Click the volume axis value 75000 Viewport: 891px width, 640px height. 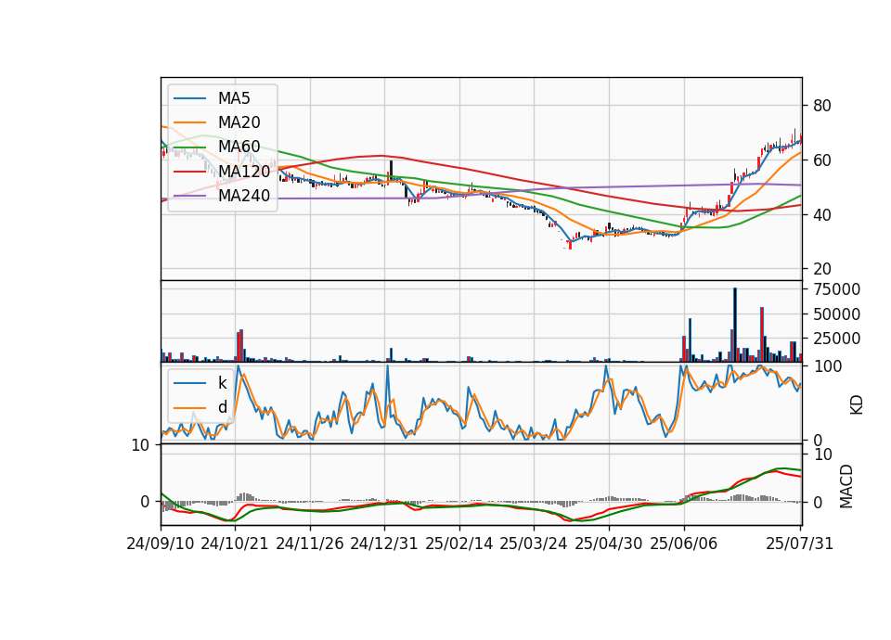click(x=837, y=289)
